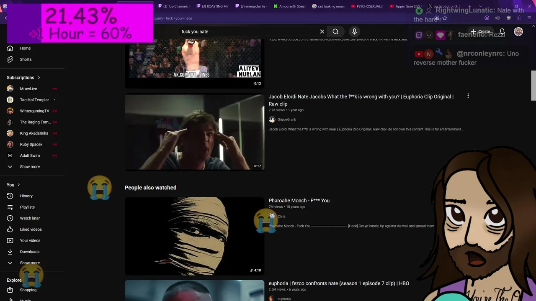Open Your videos in the sidebar

click(30, 240)
